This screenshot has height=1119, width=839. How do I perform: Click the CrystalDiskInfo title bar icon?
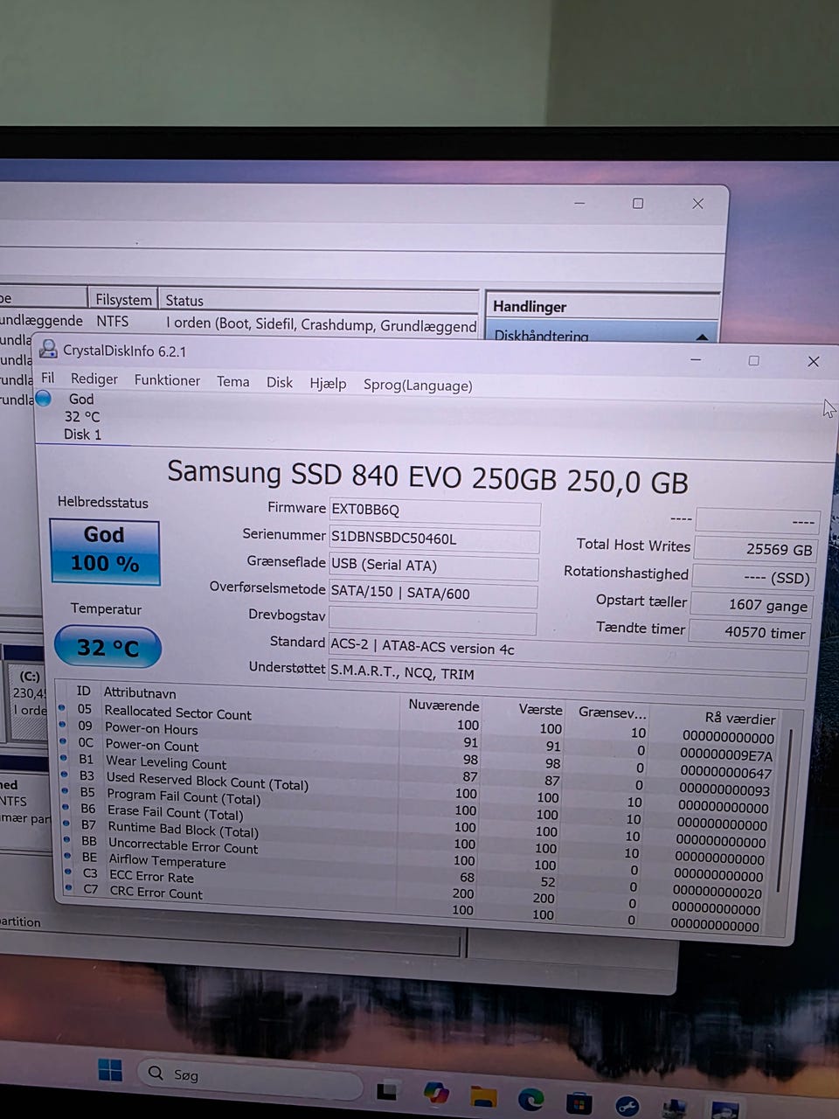(48, 350)
